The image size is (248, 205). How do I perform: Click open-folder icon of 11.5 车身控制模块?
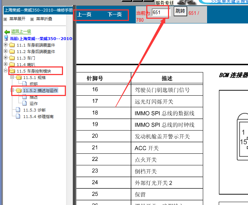(x=12, y=71)
